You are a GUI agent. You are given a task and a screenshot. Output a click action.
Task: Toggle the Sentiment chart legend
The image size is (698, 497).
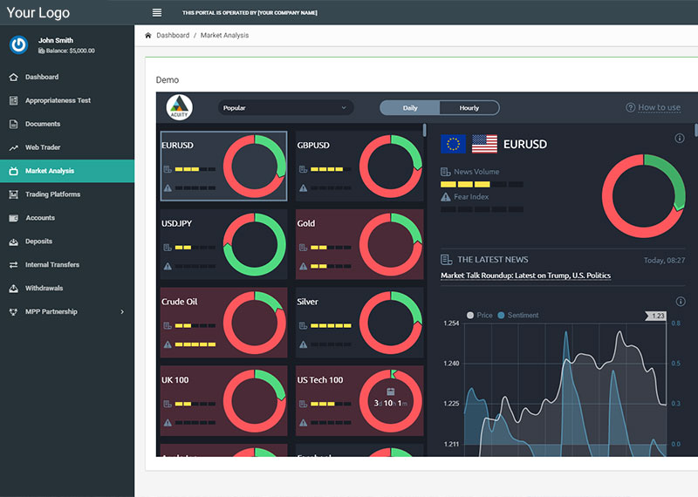(x=518, y=316)
